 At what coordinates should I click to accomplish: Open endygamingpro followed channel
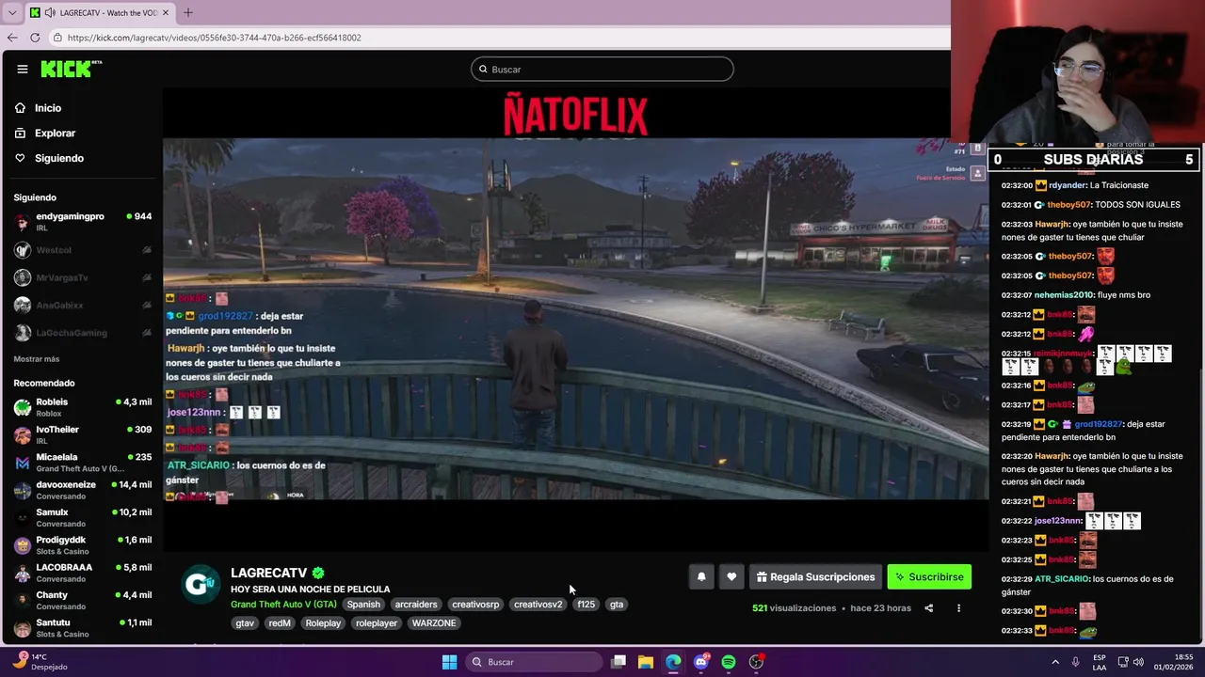point(83,222)
